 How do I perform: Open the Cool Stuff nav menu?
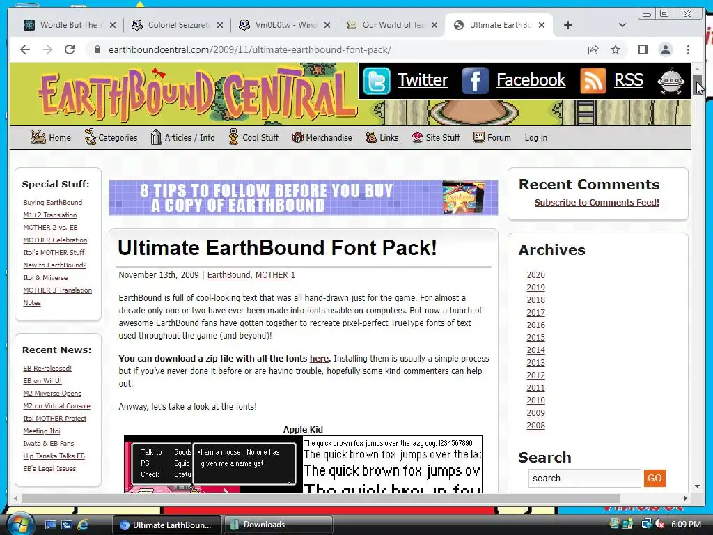(253, 137)
